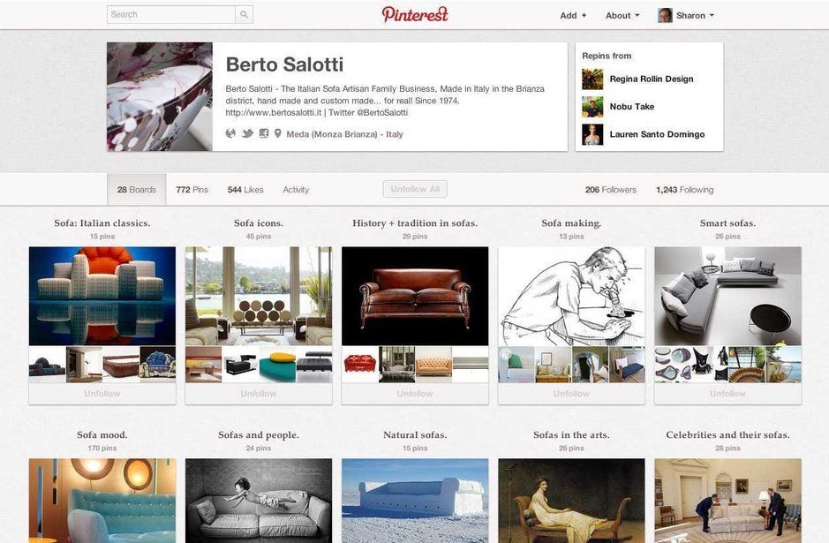Open Regina Rollin Design avatar
The image size is (829, 543).
592,79
